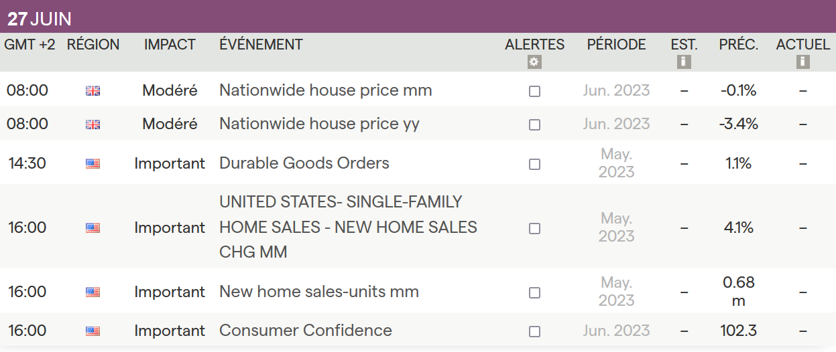Enable alert for Nationwide house price yy
Viewport: 836px width, 352px height.
coord(534,124)
